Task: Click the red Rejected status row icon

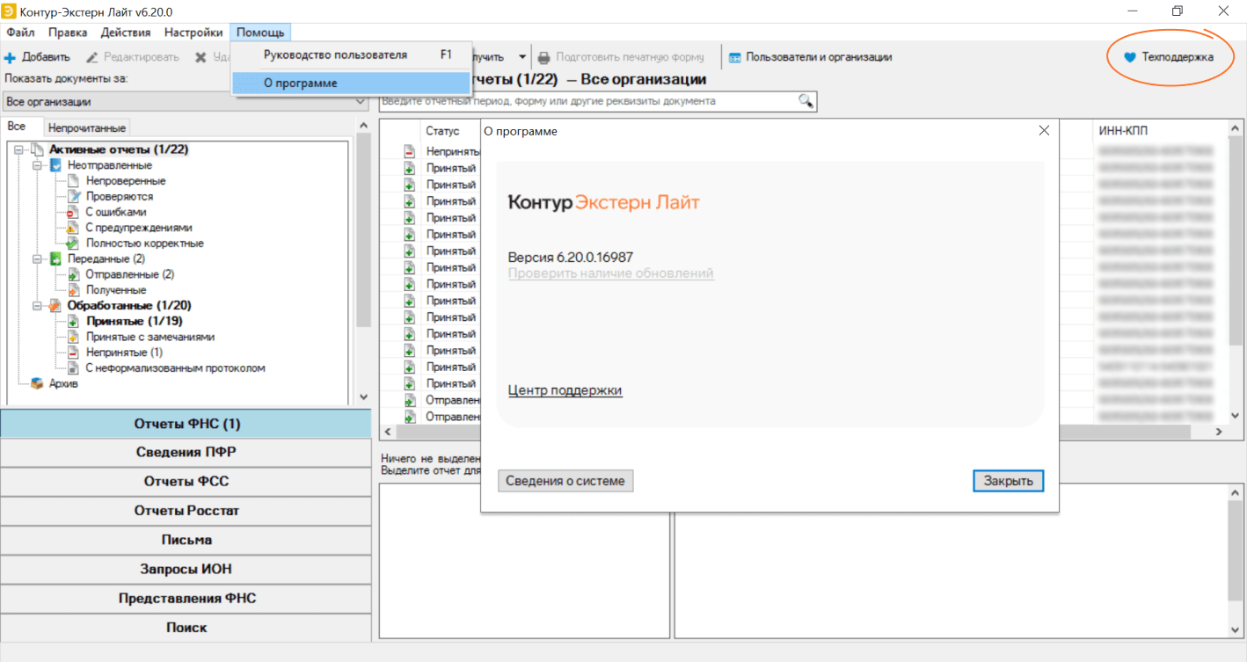Action: (x=409, y=151)
